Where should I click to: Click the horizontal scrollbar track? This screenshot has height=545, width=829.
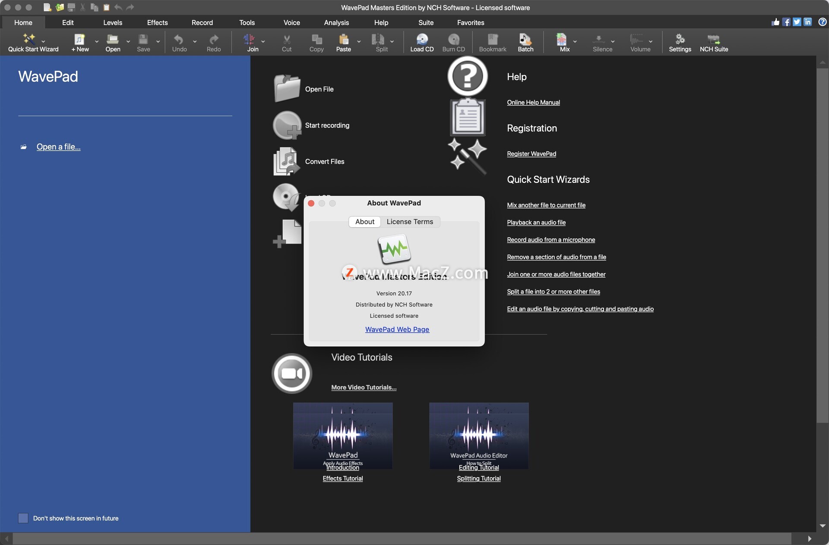coord(402,539)
